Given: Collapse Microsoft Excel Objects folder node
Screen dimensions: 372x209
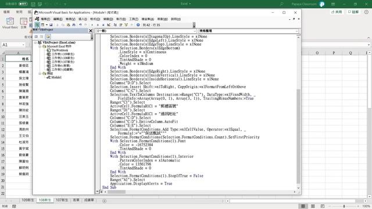Looking at the screenshot, I should [x=40, y=46].
